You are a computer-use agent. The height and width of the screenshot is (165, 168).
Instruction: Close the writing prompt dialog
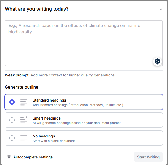click(x=161, y=9)
